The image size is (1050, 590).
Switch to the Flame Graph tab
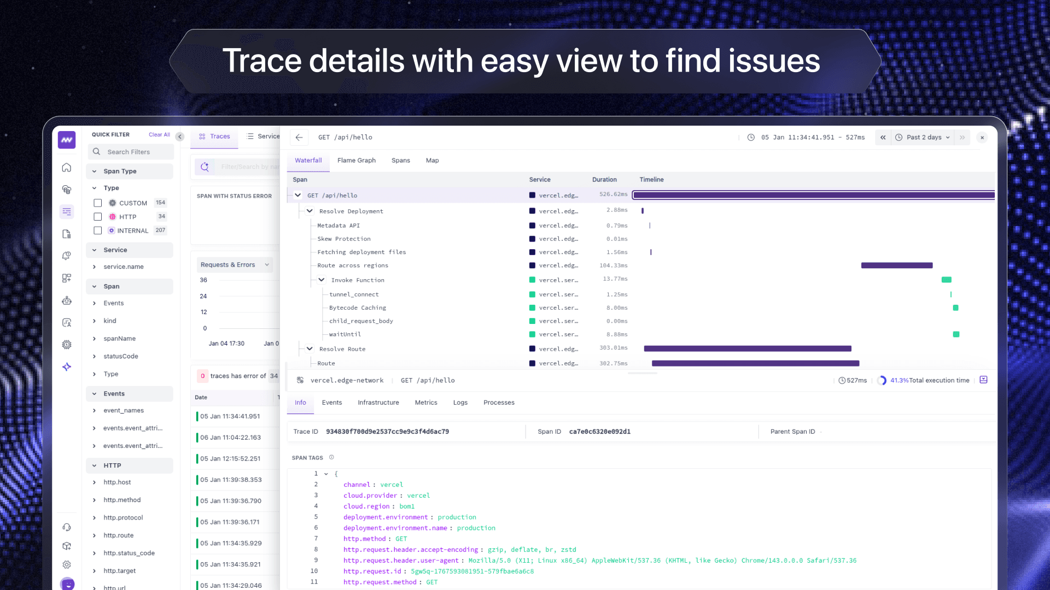356,160
